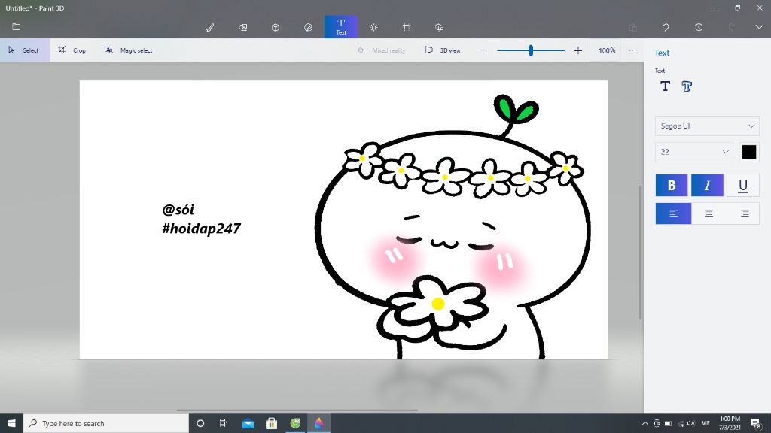Open the three-dots more options menu
This screenshot has height=433, width=771.
pyautogui.click(x=632, y=50)
